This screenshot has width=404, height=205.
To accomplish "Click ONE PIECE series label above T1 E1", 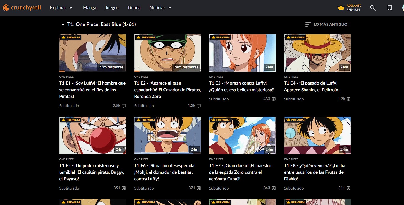I will click(66, 77).
